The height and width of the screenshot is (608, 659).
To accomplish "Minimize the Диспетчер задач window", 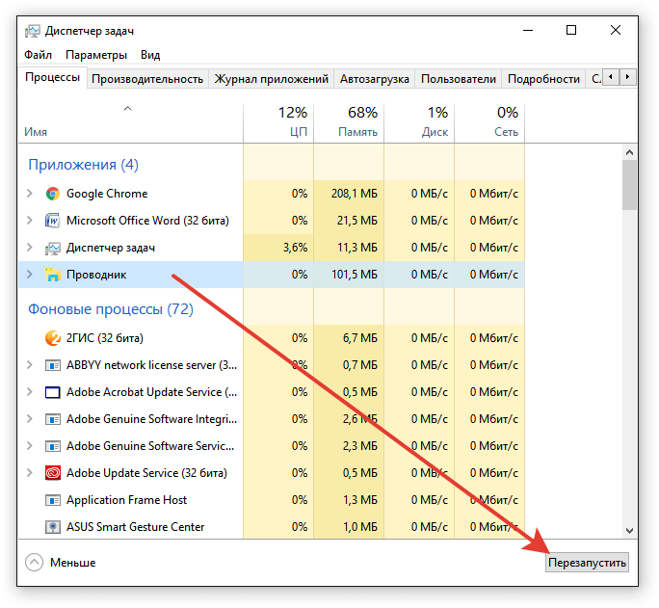I will click(x=528, y=30).
